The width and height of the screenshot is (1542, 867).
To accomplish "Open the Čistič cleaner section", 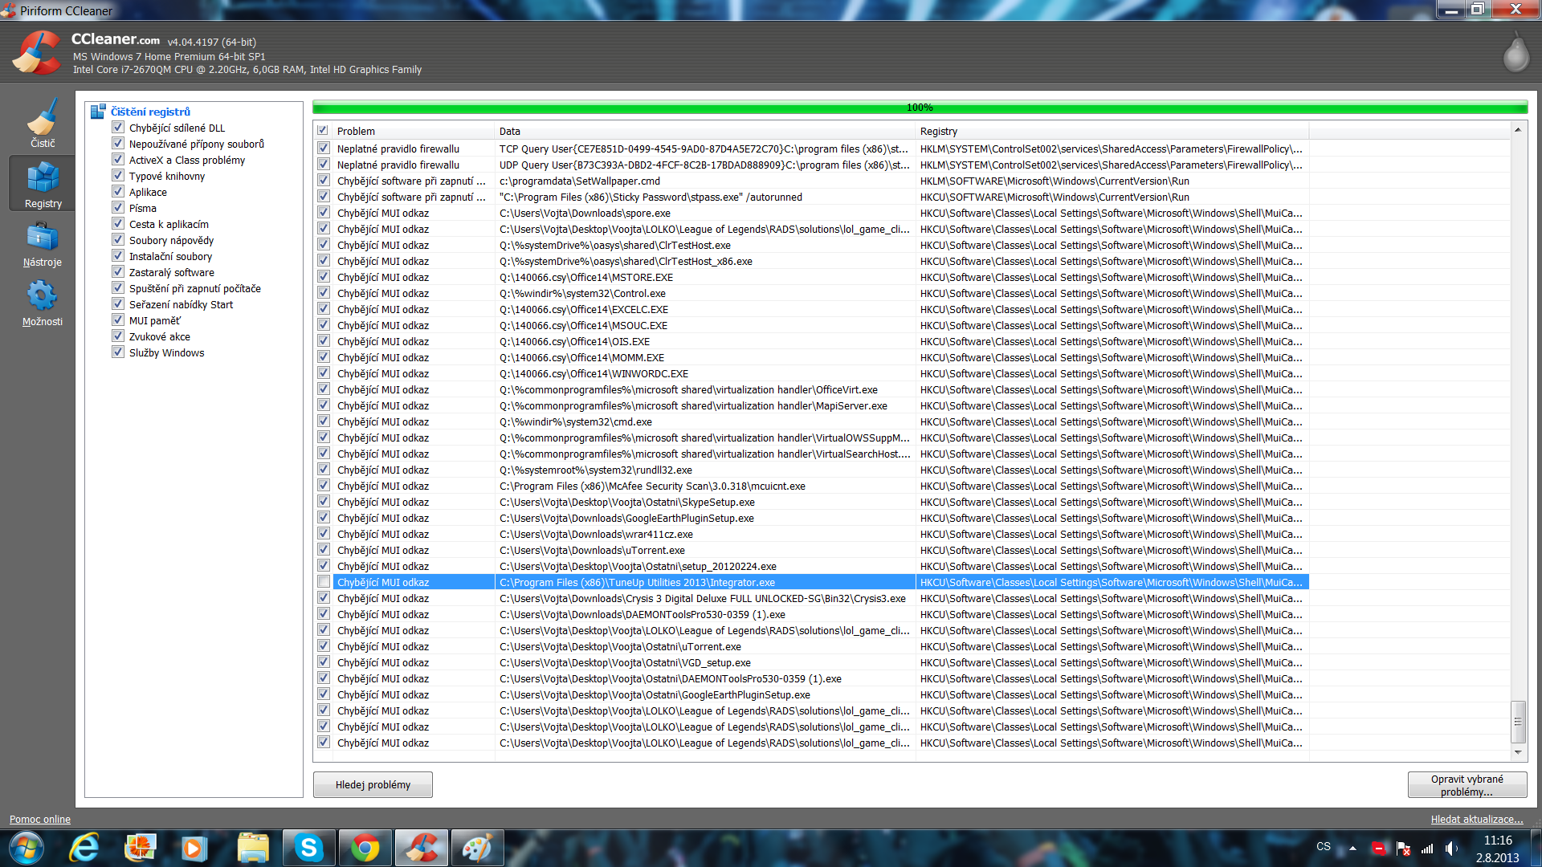I will click(43, 122).
